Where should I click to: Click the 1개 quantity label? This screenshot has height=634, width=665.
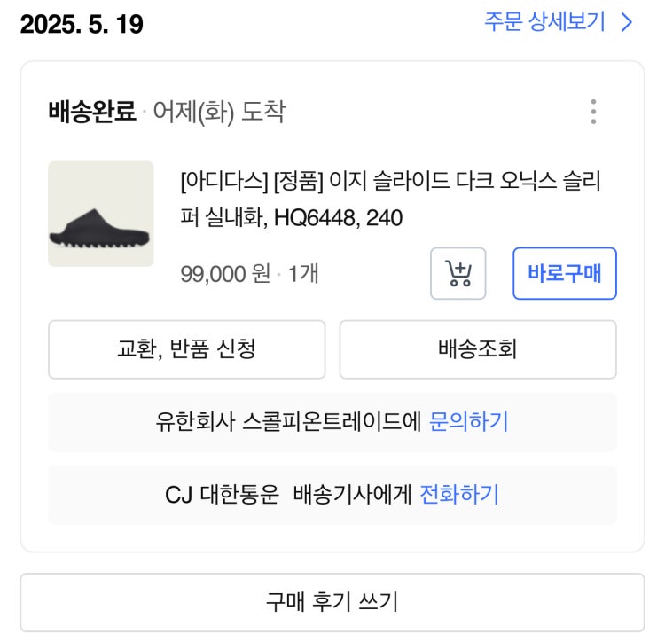pos(303,273)
